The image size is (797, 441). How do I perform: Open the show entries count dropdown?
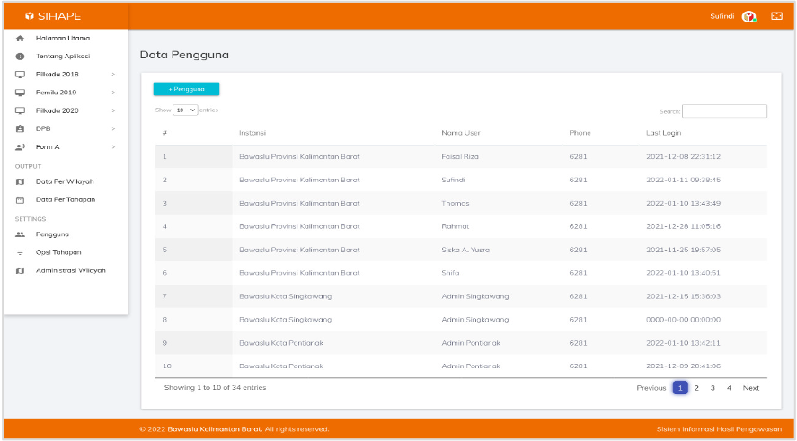click(x=185, y=110)
